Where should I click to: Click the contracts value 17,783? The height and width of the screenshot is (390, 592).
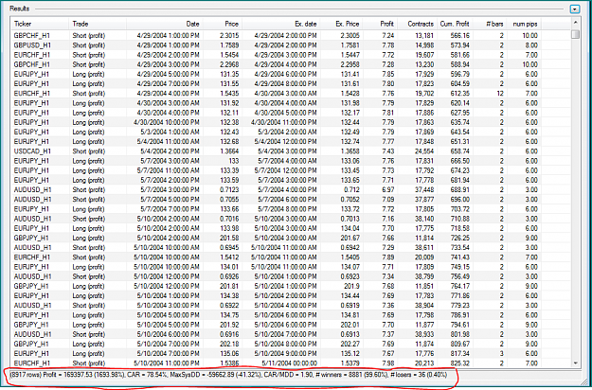click(424, 295)
